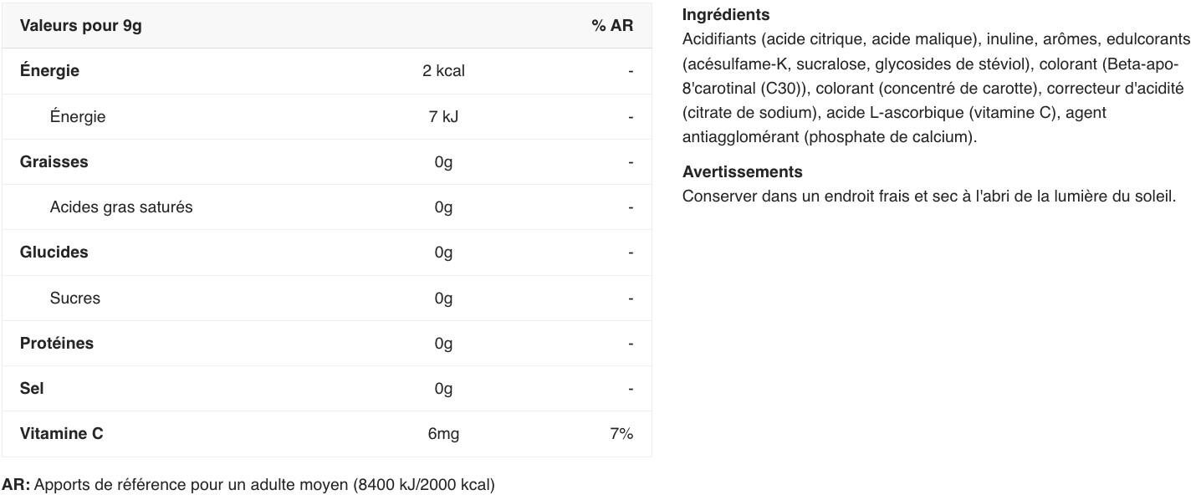Click the '6mg' vitamin C value

point(443,434)
